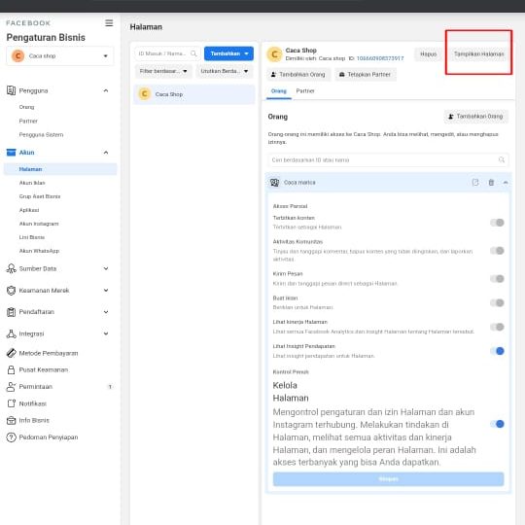Image resolution: width=525 pixels, height=525 pixels.
Task: Expand the Pendaftaran section
Action: (106, 312)
